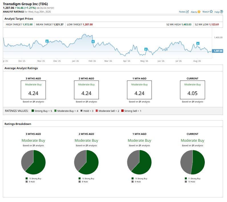Click the Aug '26 earnings marker on chart
The width and height of the screenshot is (227, 202).
coord(198,43)
